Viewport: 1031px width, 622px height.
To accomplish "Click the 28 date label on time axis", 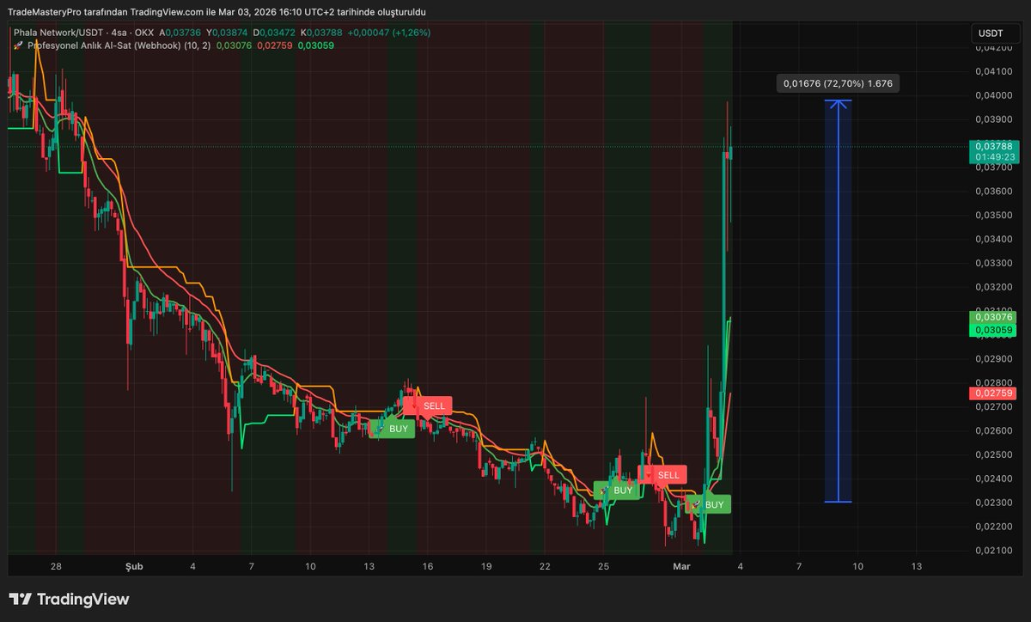I will click(x=56, y=566).
